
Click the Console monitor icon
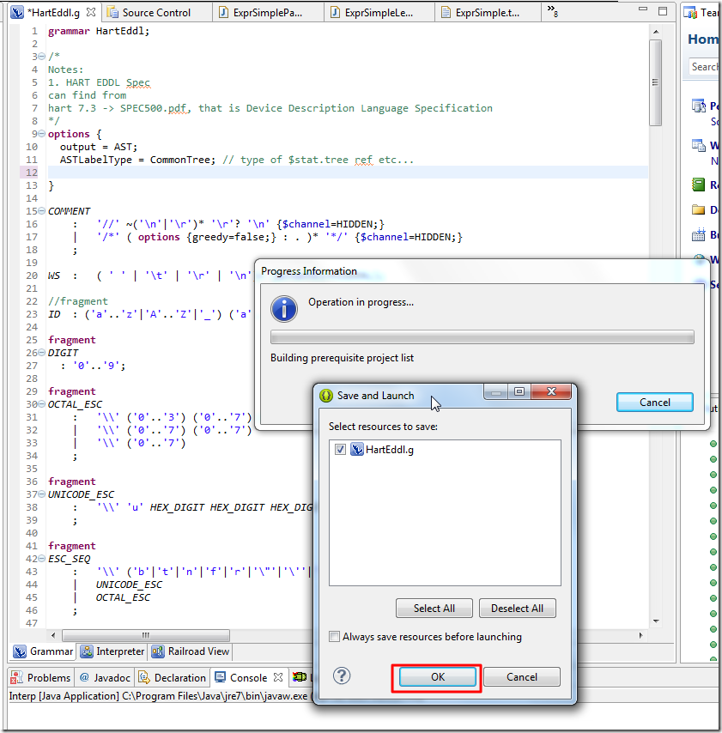(220, 677)
